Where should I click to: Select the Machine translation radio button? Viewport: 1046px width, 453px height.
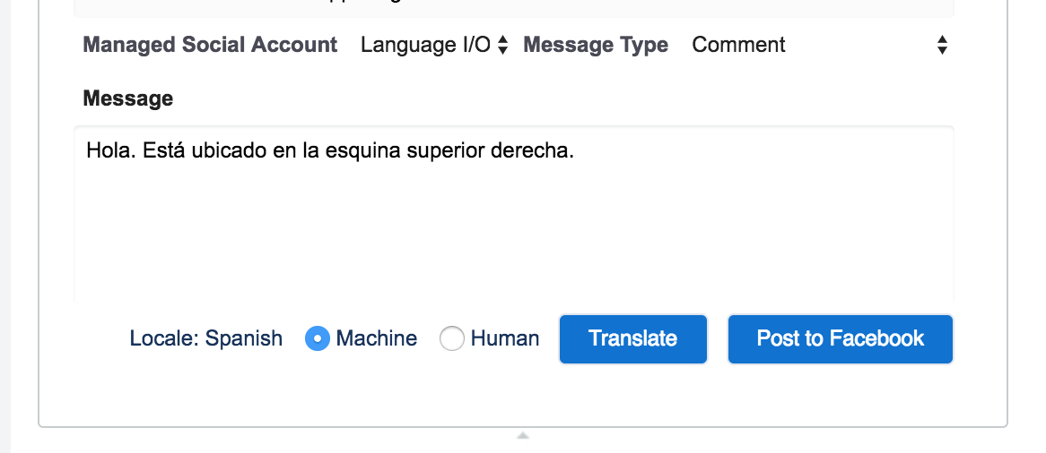pos(318,338)
